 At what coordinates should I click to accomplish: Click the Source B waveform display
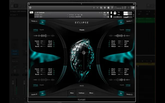44,80
